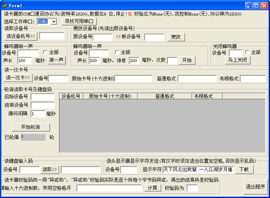The height and width of the screenshot is (198, 270).
Task: Click the 开始轮询 polling button
Action: coord(30,127)
